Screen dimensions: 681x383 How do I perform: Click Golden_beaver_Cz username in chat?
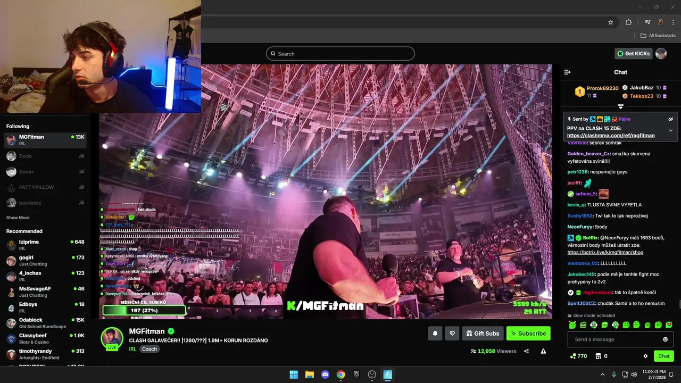(588, 154)
